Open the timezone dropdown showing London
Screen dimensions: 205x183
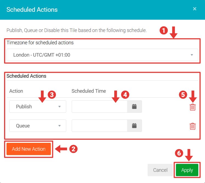click(x=102, y=55)
